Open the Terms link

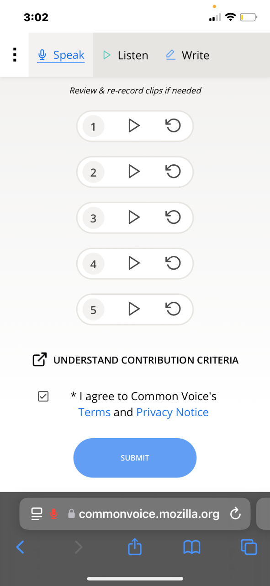click(x=95, y=412)
